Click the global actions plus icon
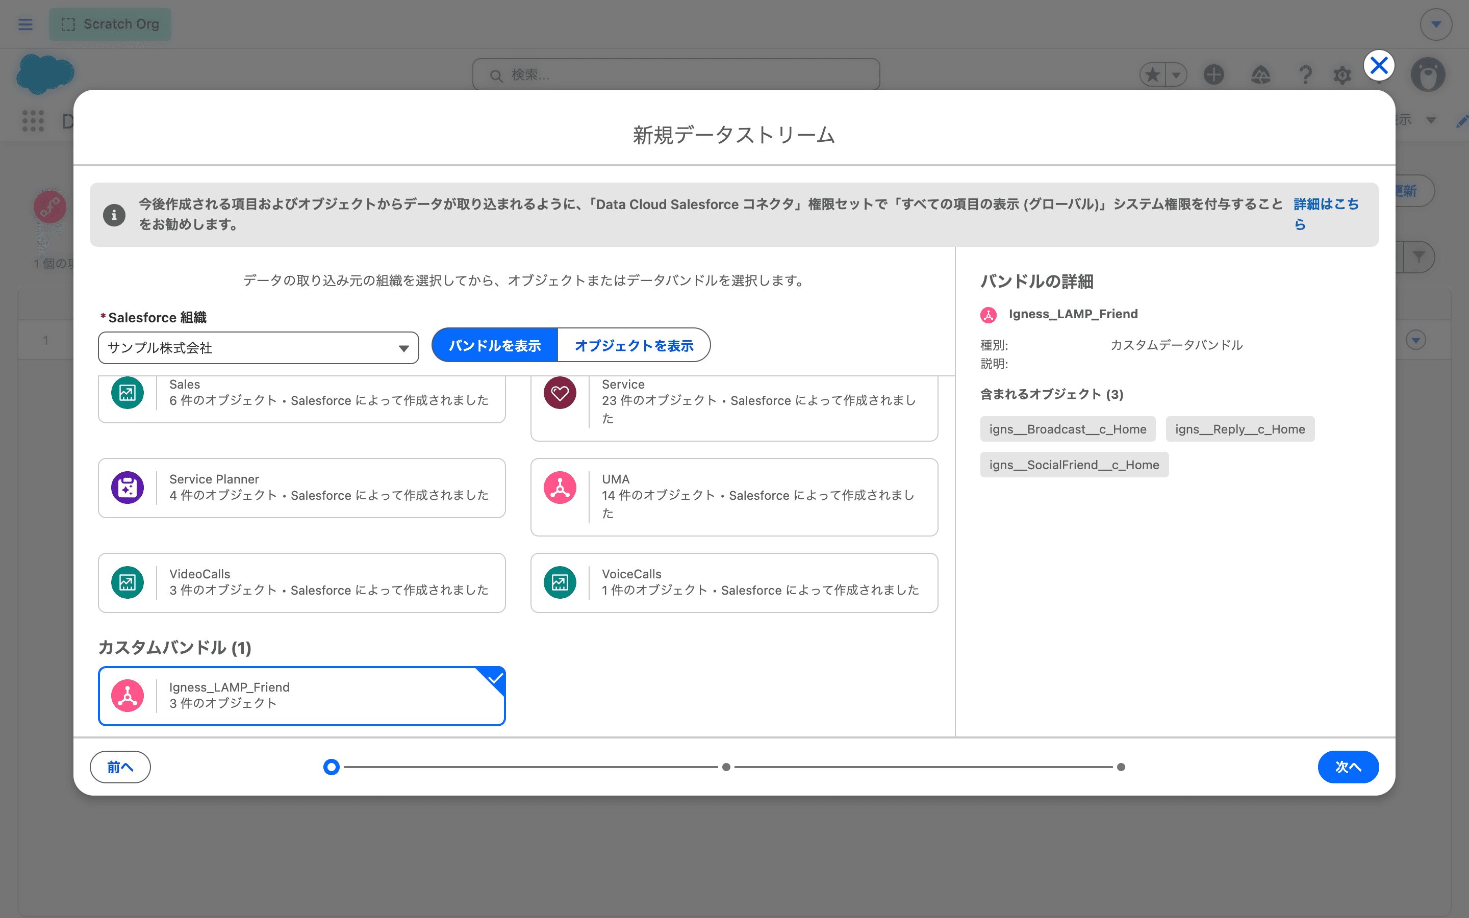The height and width of the screenshot is (918, 1469). tap(1213, 74)
